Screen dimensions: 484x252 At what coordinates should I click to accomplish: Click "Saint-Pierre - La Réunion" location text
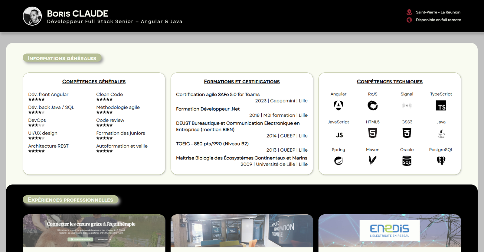(x=438, y=12)
